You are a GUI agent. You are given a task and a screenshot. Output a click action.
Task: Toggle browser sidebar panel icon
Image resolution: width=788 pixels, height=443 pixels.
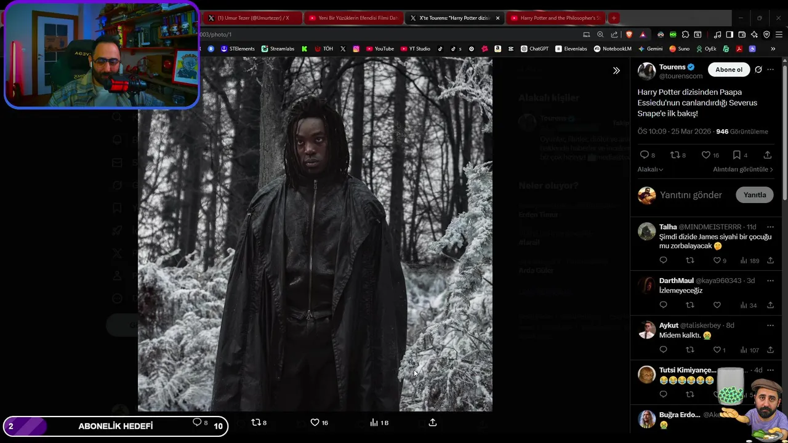(x=730, y=34)
